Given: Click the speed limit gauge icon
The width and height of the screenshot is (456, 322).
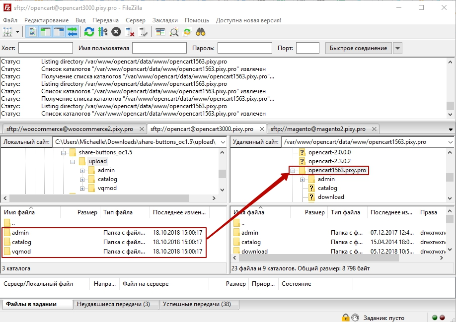Looking at the screenshot, I should pyautogui.click(x=355, y=318).
